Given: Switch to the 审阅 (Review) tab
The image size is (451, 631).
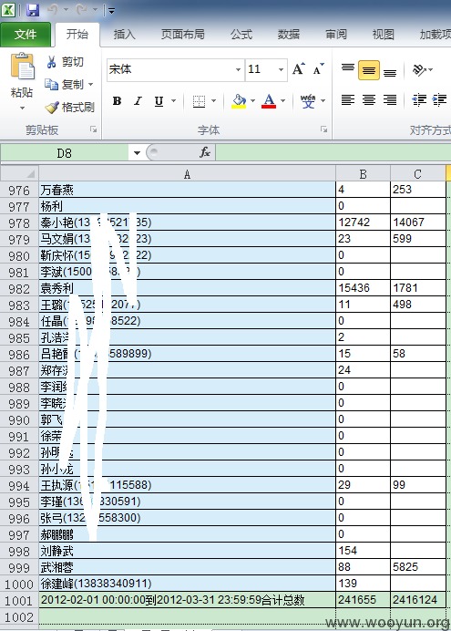Looking at the screenshot, I should pyautogui.click(x=336, y=35).
